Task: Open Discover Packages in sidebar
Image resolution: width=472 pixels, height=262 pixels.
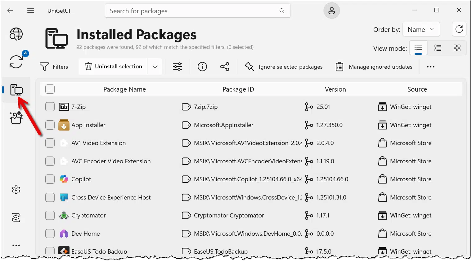Action: 16,34
